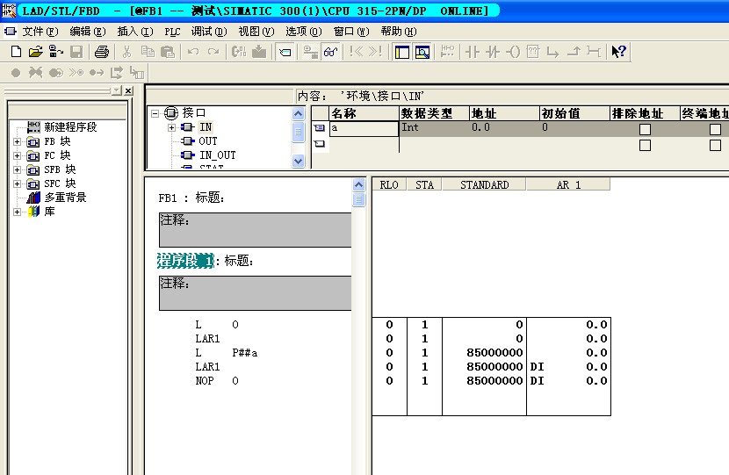
Task: Toggle the termination address checkbox in empty row
Action: click(x=716, y=146)
